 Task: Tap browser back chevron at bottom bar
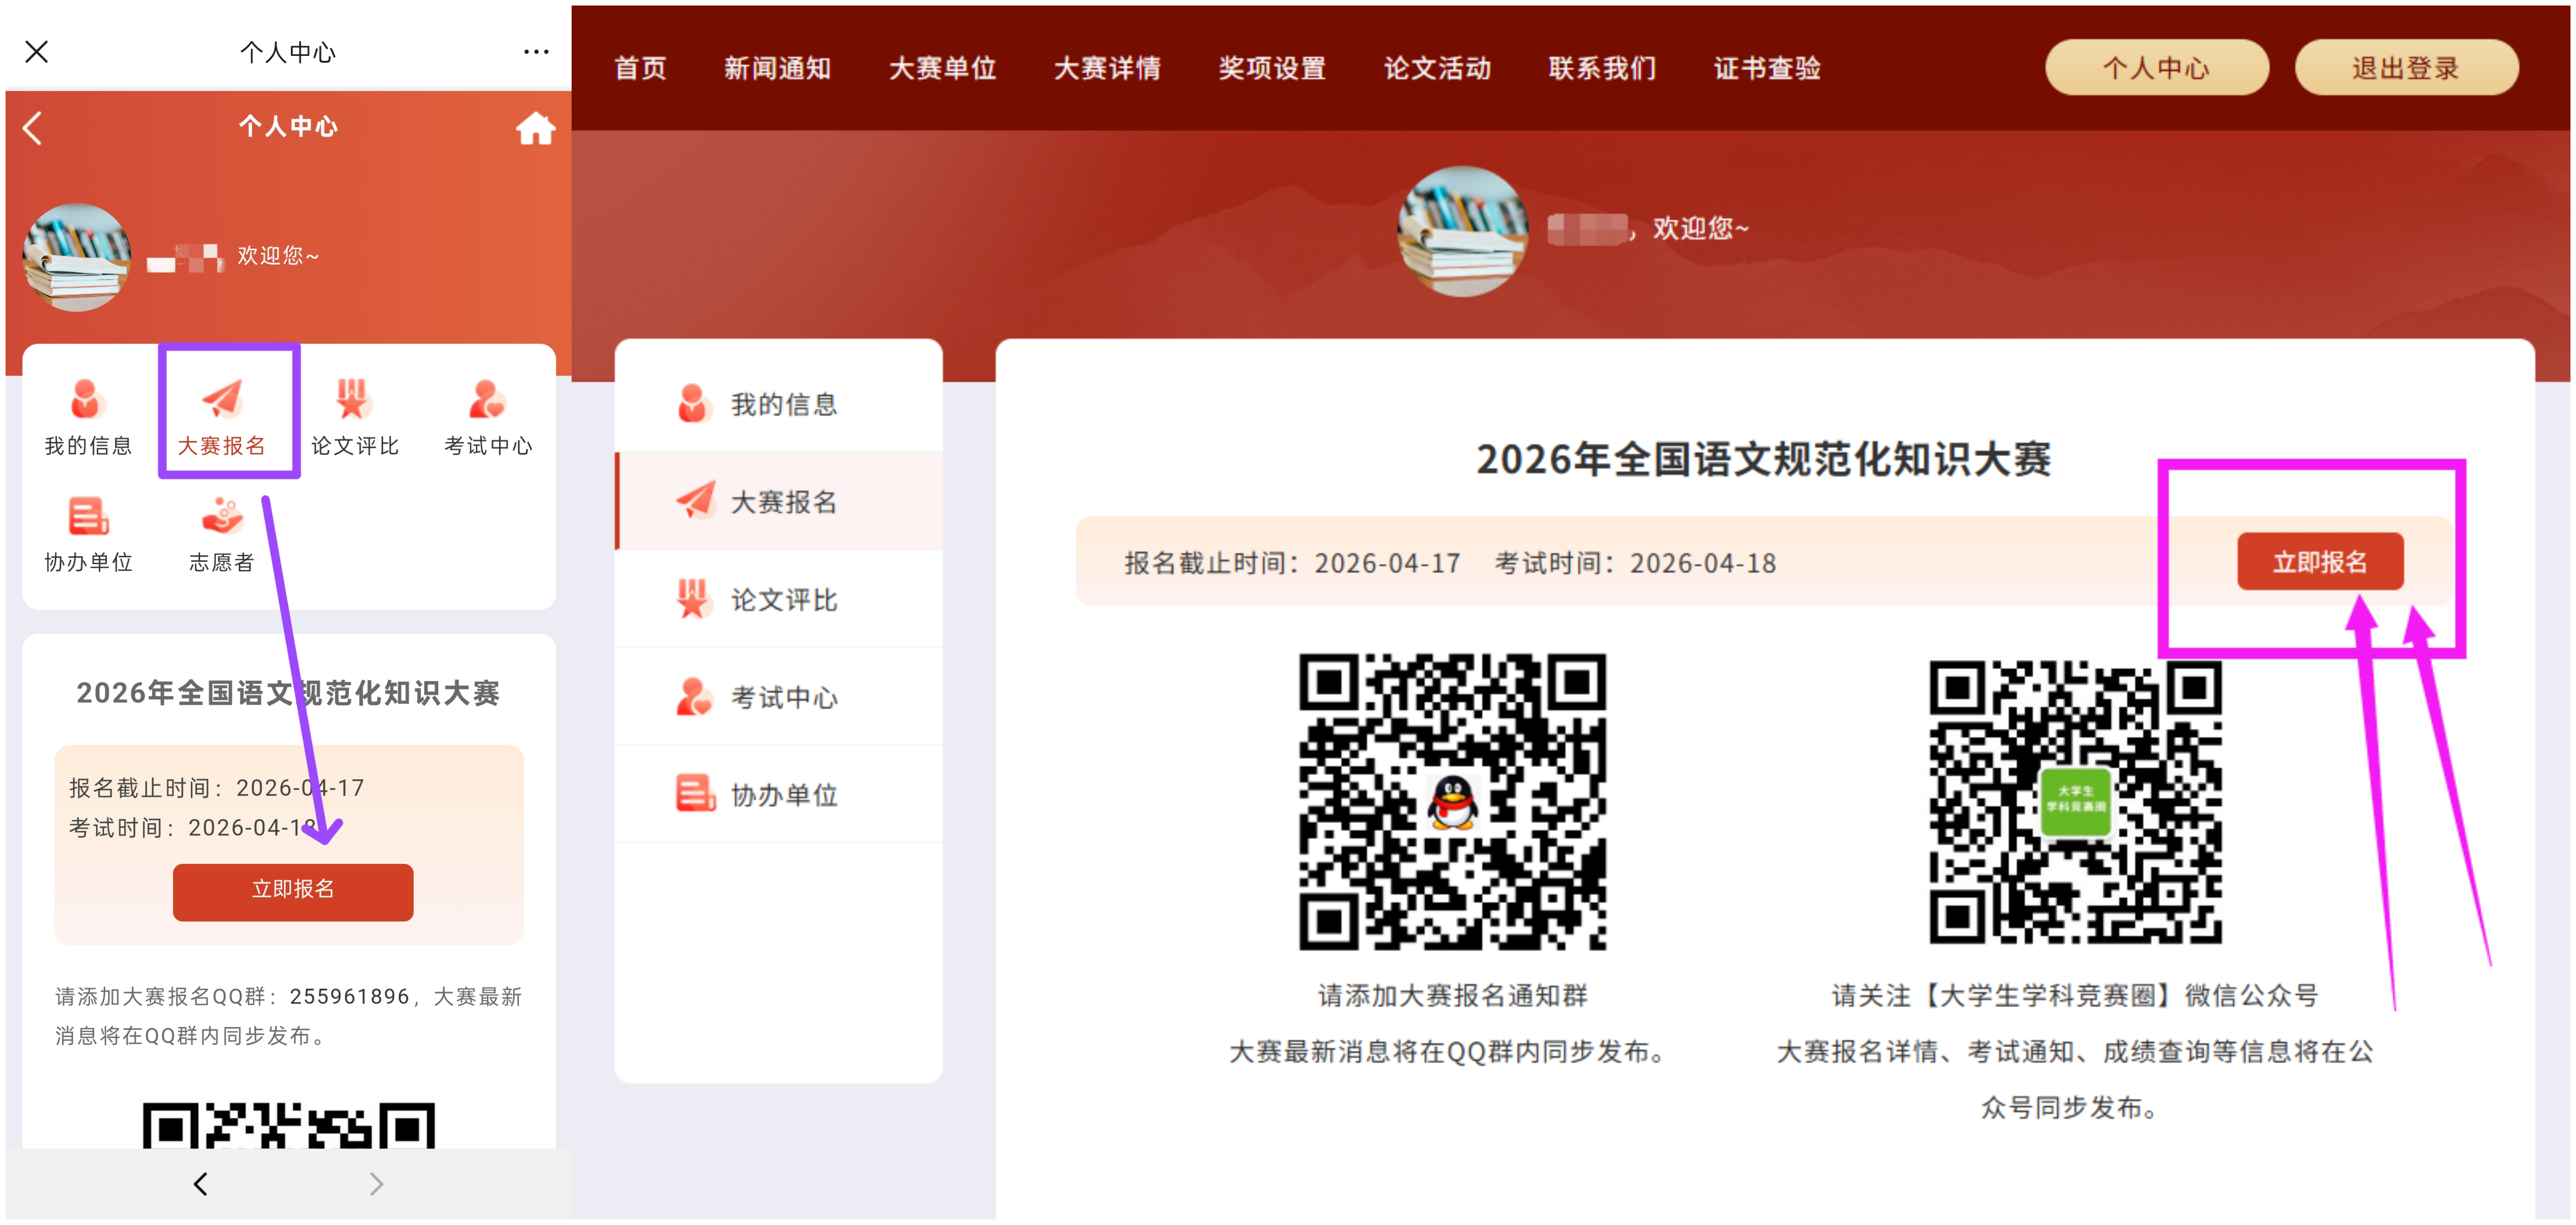201,1184
